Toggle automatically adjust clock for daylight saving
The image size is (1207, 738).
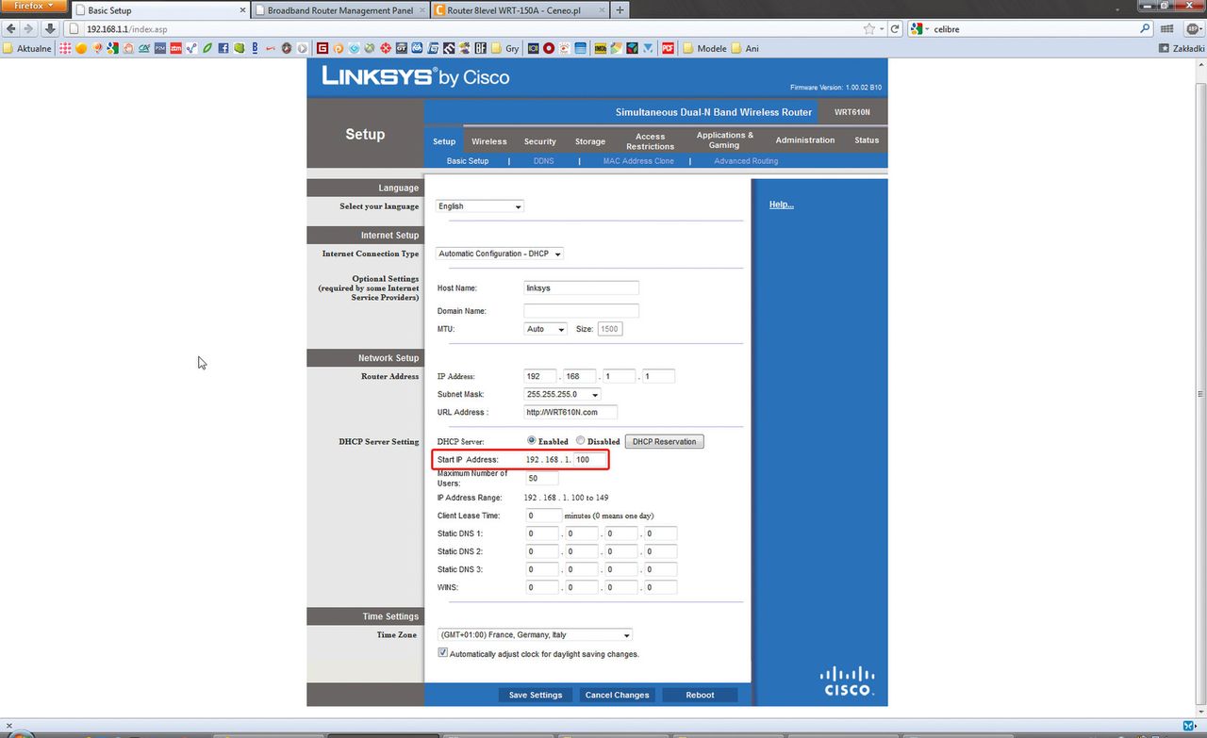tap(443, 653)
